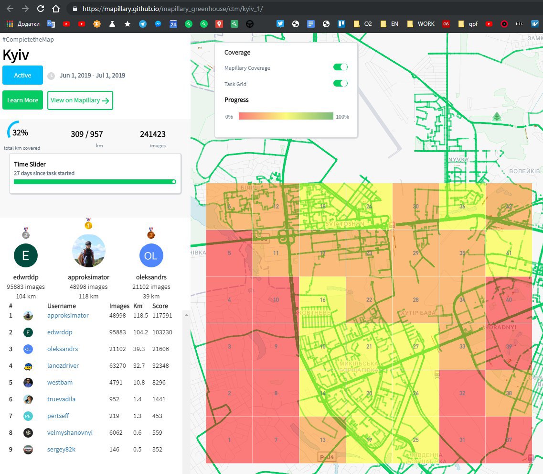View site info via the padlock icon
Image resolution: width=543 pixels, height=474 pixels.
[75, 9]
